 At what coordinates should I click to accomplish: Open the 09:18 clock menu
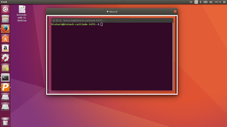(218, 2)
